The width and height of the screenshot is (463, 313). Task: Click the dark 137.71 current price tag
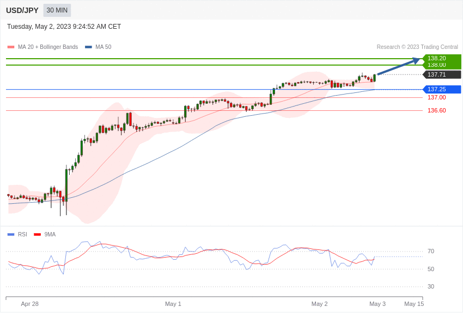point(442,74)
